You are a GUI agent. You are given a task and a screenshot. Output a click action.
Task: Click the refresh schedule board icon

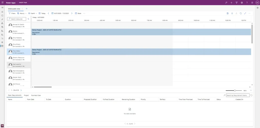pos(241,13)
